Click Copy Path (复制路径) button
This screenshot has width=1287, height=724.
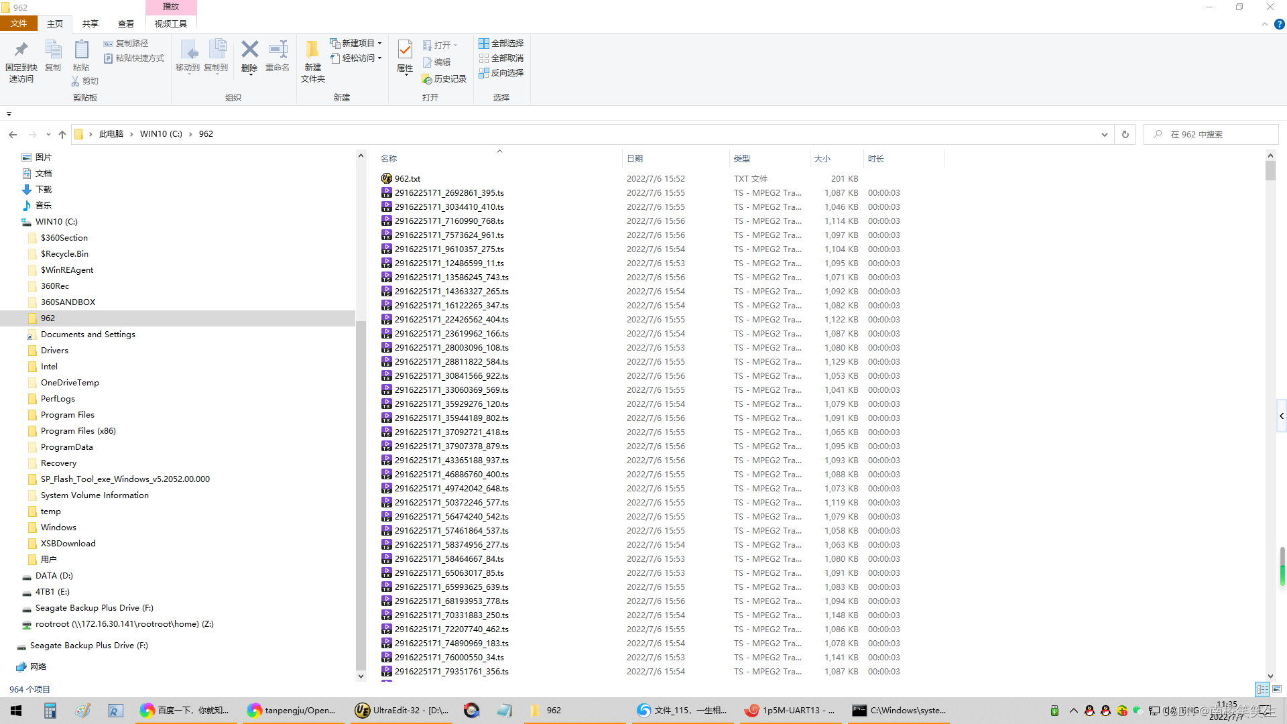point(126,44)
